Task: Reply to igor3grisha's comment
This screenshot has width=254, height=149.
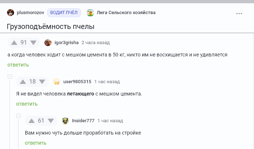Action: [x=18, y=65]
